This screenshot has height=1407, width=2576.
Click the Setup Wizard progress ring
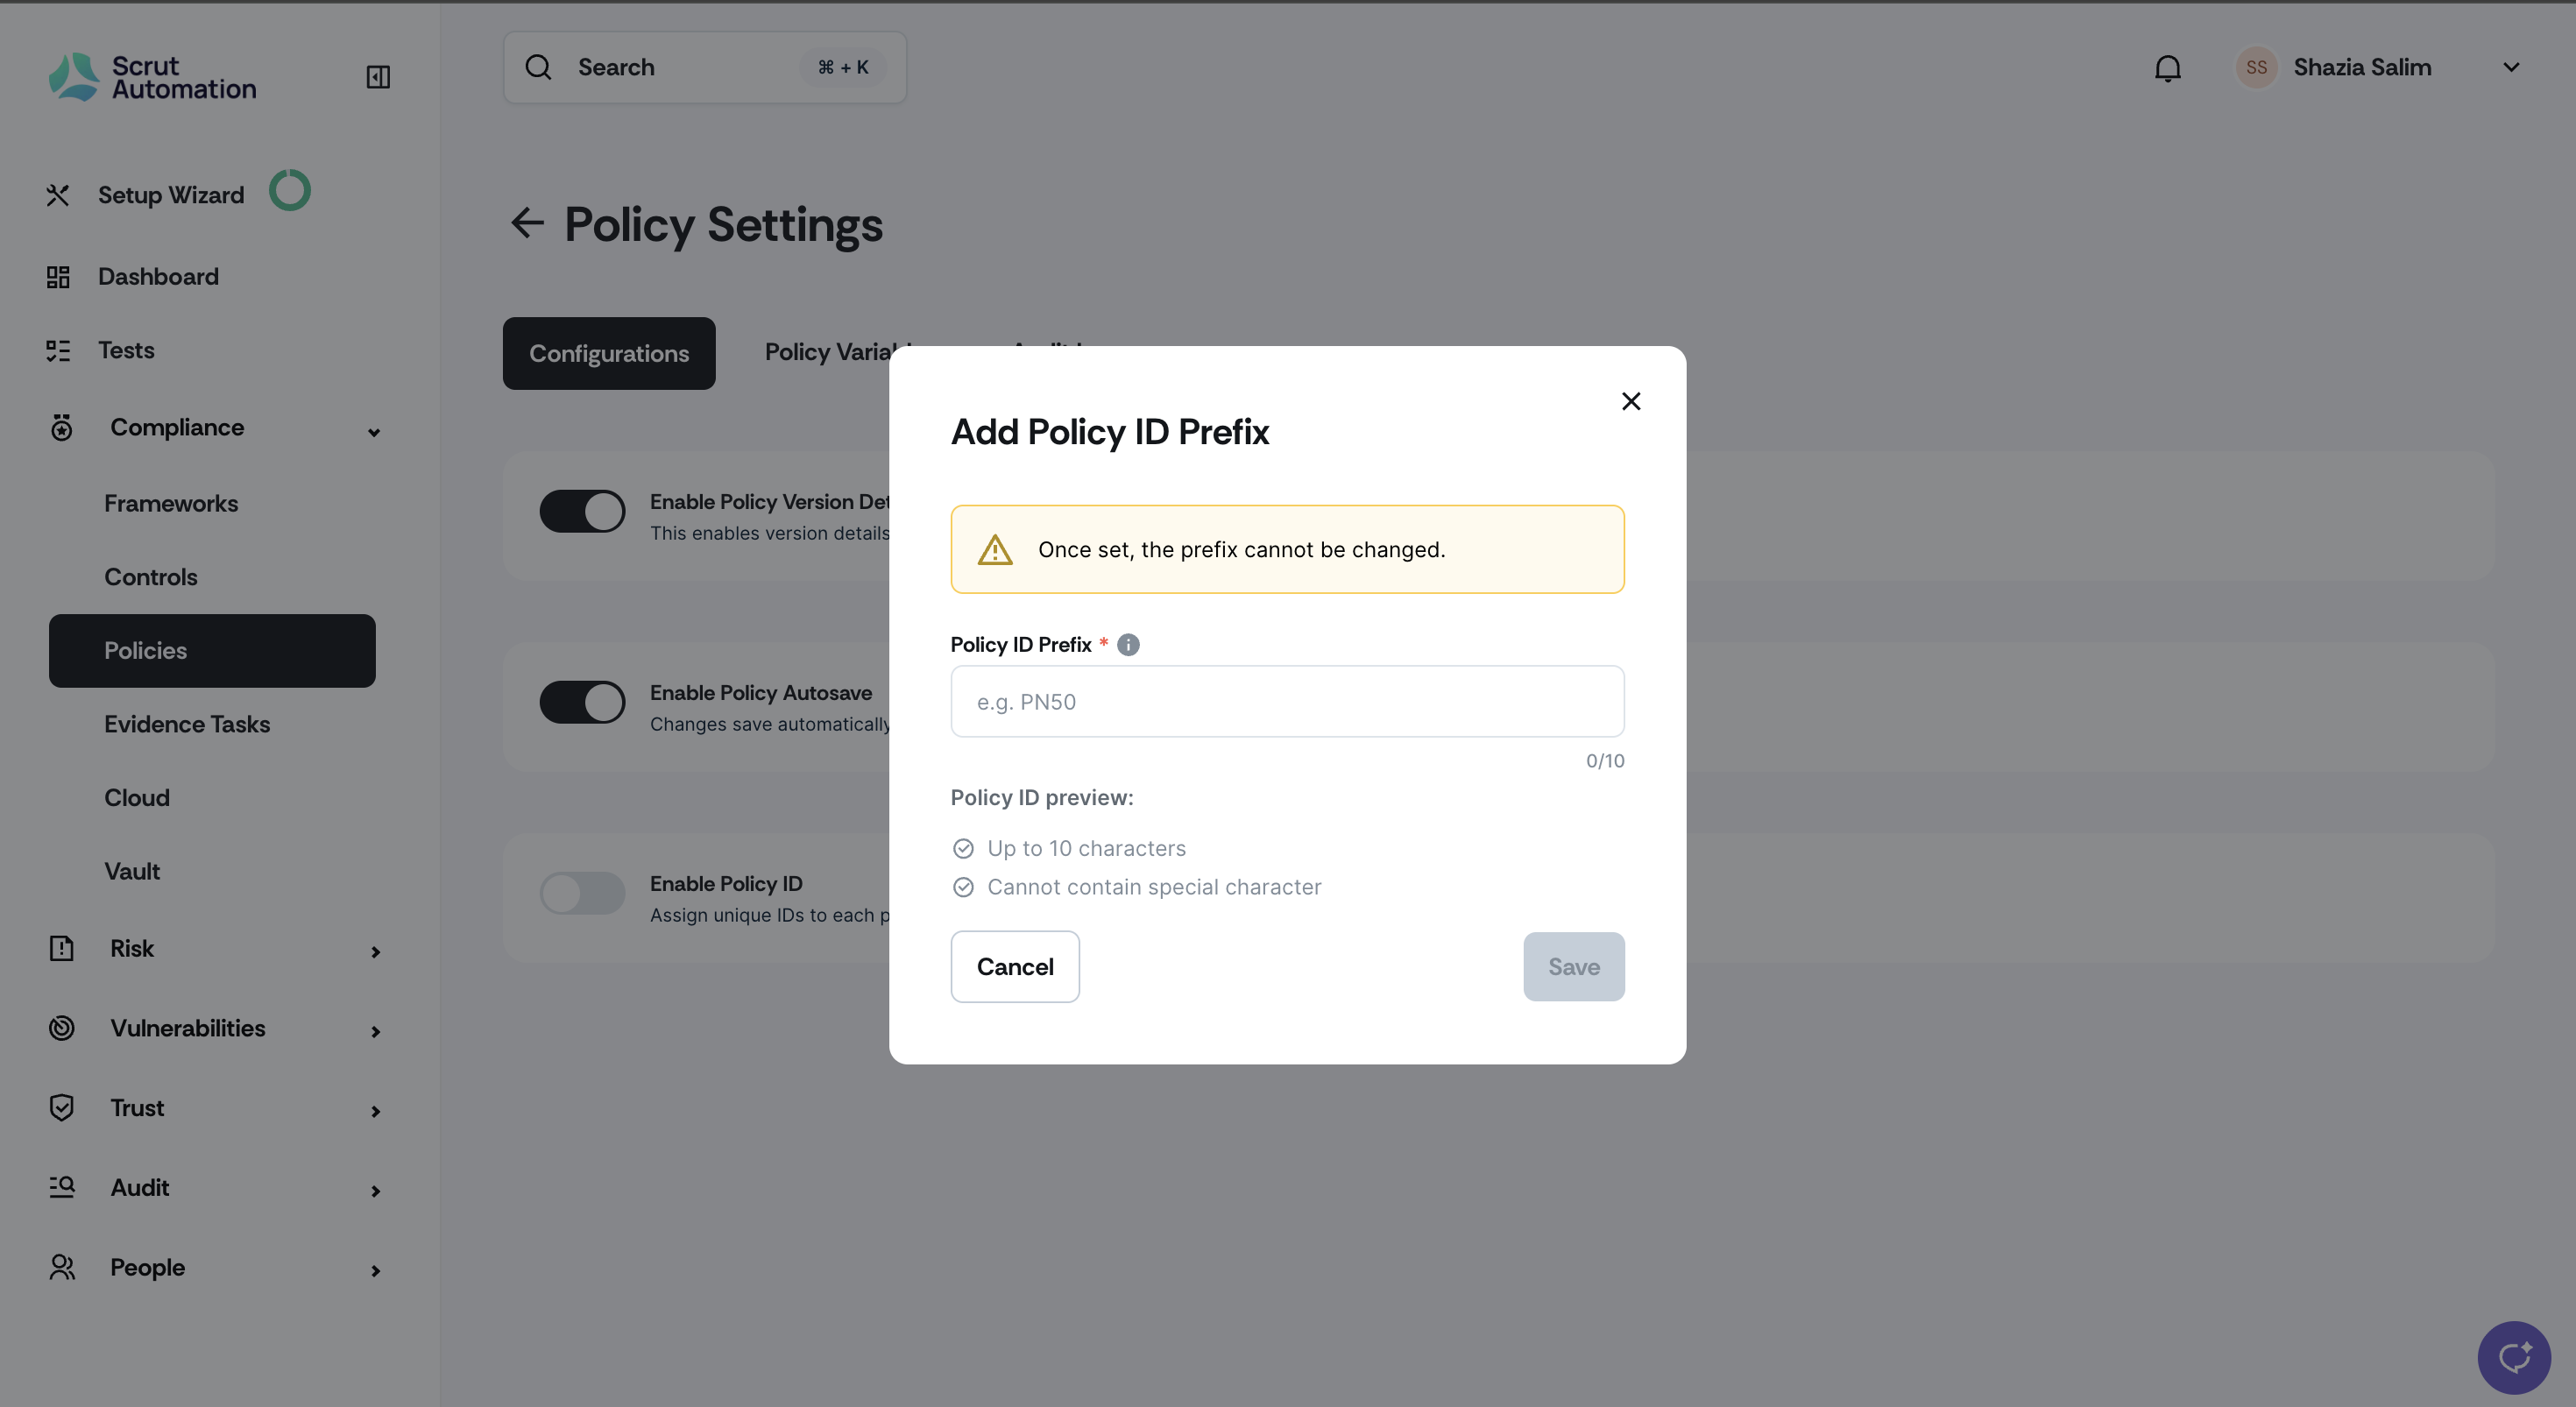(x=290, y=190)
